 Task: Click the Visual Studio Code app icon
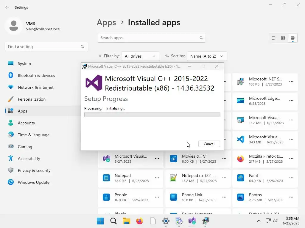point(241,139)
